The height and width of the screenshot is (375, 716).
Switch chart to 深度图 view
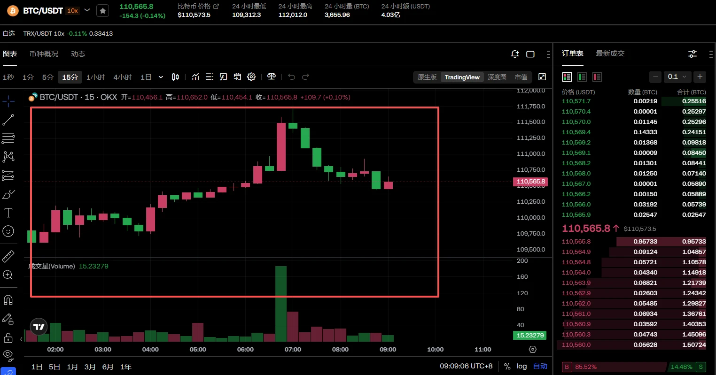point(497,77)
